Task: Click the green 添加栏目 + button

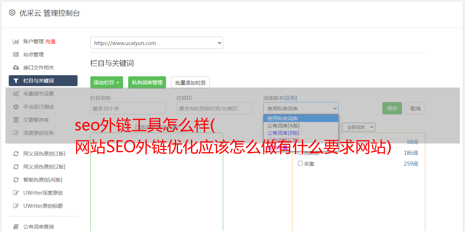Action: click(x=107, y=82)
